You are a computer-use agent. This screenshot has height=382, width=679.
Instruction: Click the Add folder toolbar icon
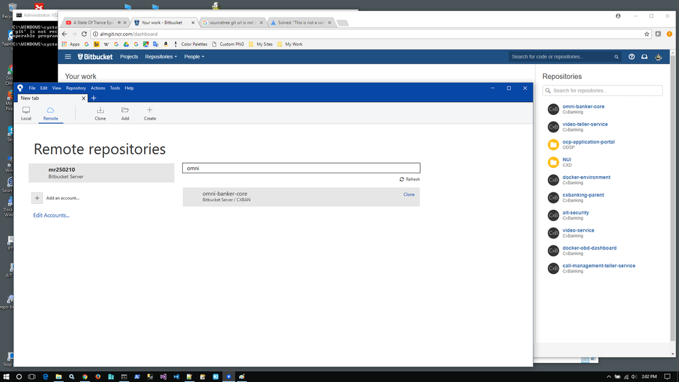click(x=125, y=110)
